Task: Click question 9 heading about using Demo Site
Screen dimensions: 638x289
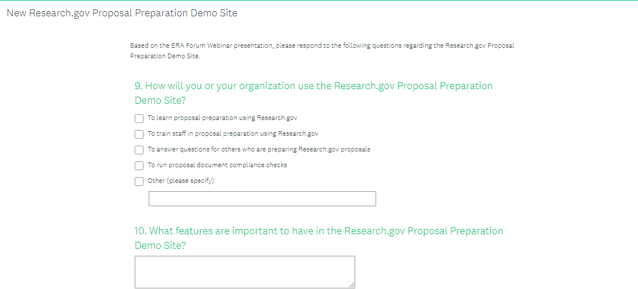Action: click(313, 86)
